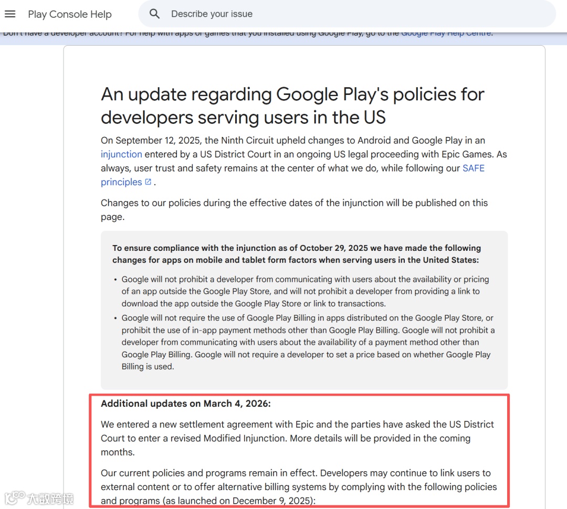The image size is (567, 509).
Task: Click 'Changes to our policies during the effective dates' paragraph
Action: click(x=294, y=210)
